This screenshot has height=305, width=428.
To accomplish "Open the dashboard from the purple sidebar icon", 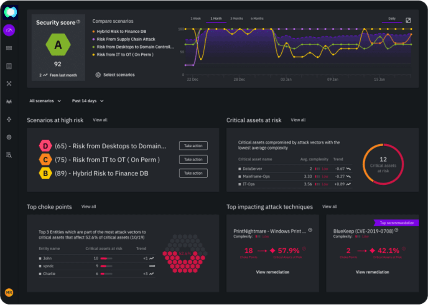I will coord(9,30).
